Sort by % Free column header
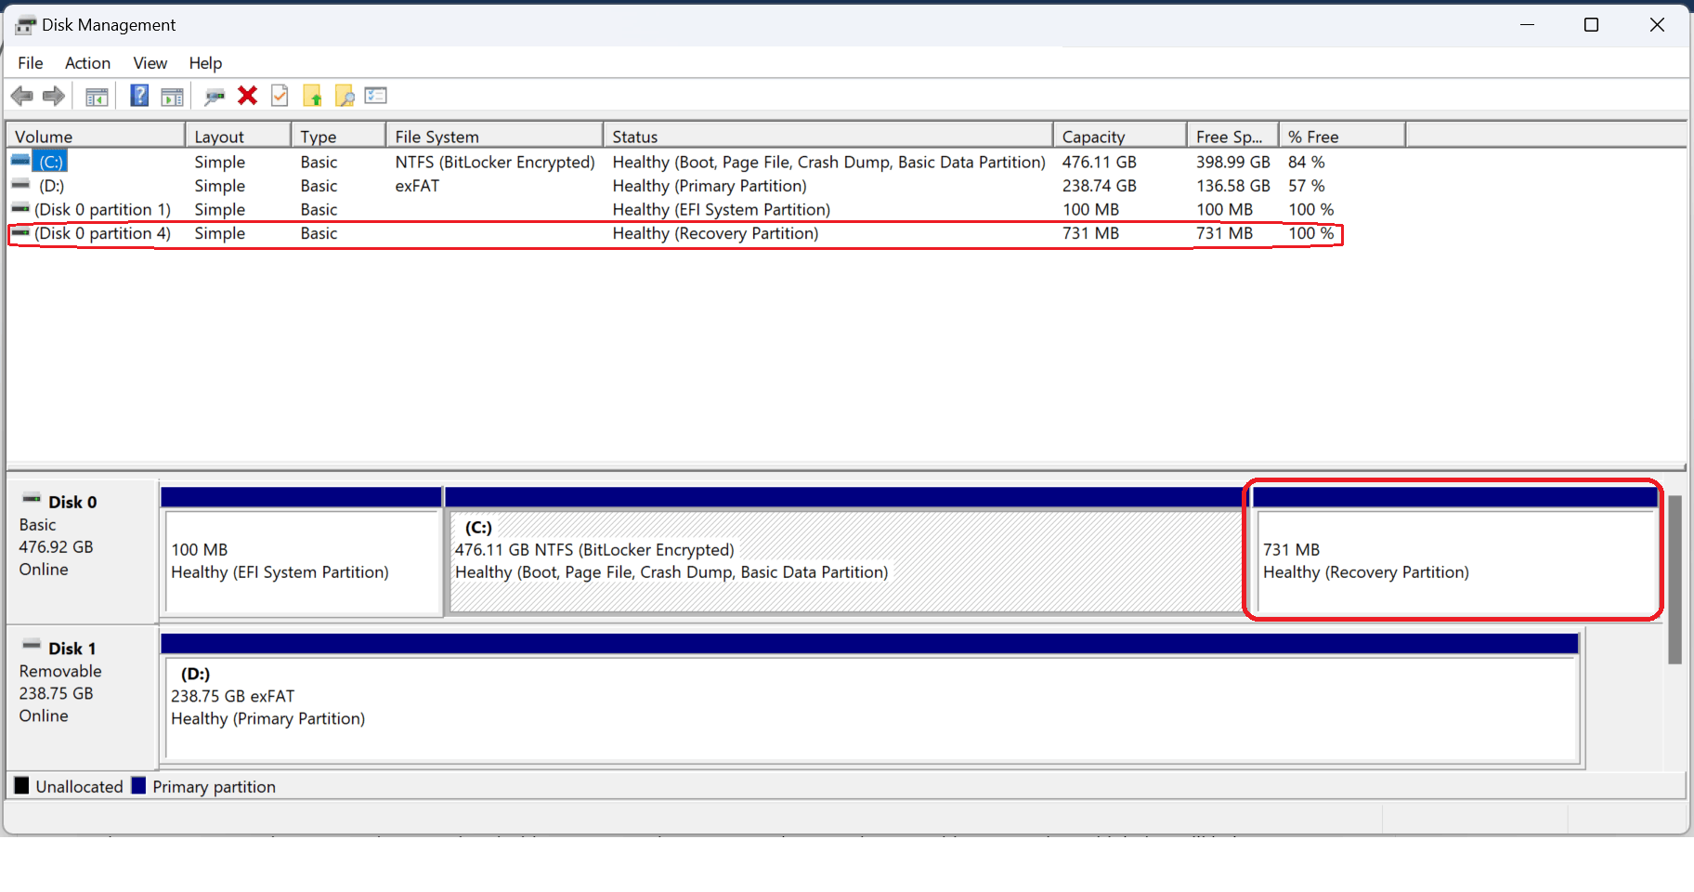 tap(1342, 136)
